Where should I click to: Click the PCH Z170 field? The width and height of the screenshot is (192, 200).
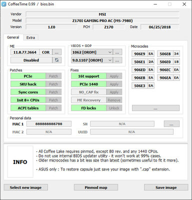pyautogui.click(x=108, y=27)
